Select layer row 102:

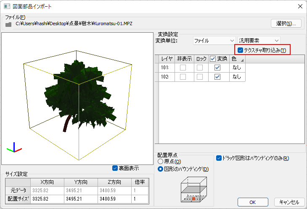pyautogui.click(x=167, y=76)
